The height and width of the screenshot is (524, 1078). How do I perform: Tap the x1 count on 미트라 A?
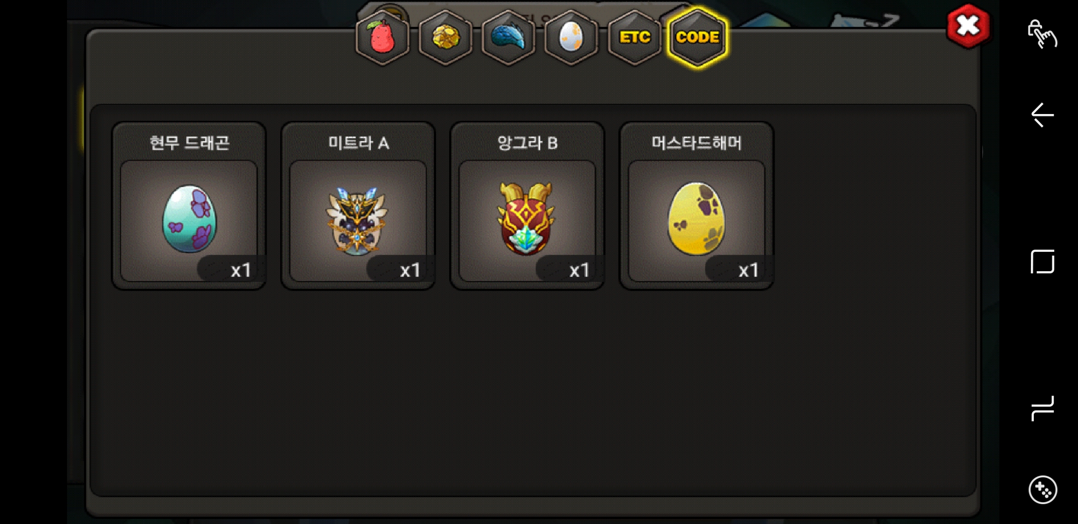[x=410, y=270]
